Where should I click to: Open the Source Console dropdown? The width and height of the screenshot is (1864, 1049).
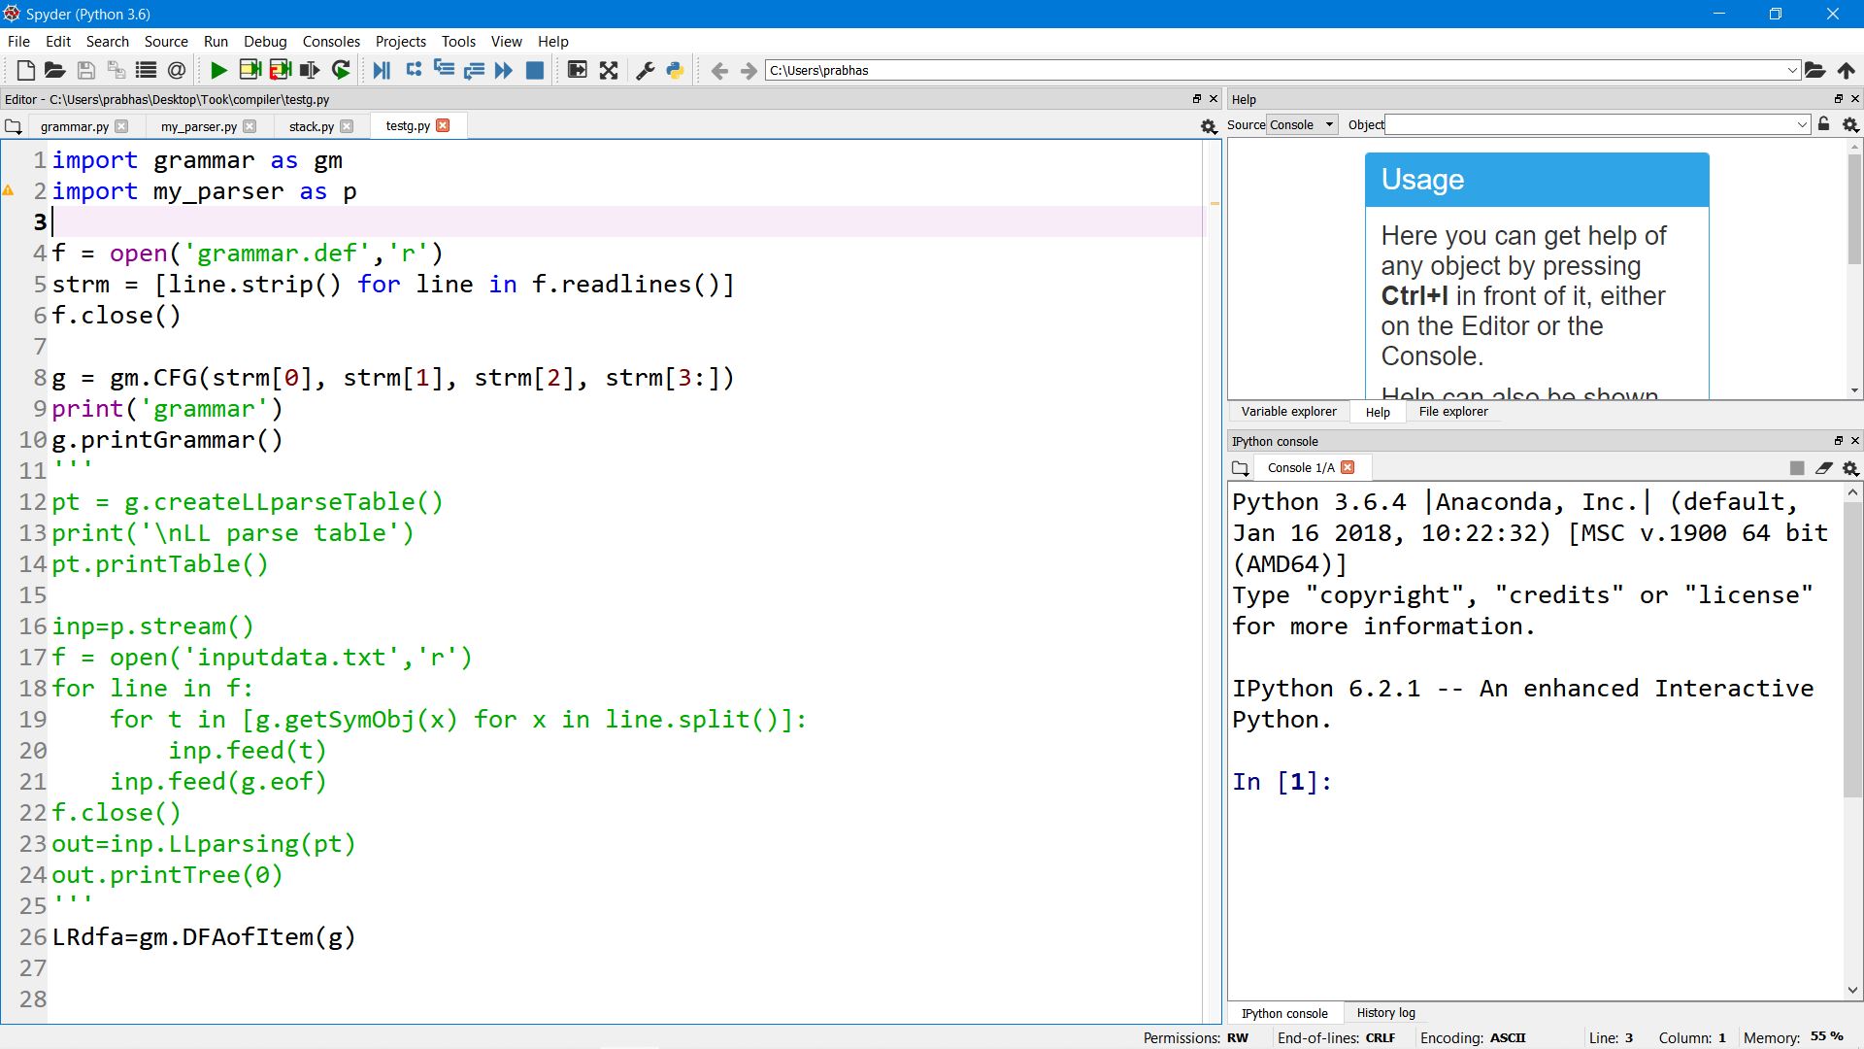[x=1303, y=124]
